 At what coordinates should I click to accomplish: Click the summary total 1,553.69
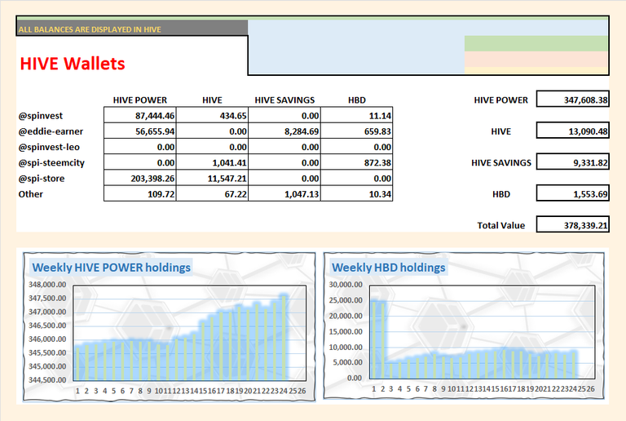572,193
